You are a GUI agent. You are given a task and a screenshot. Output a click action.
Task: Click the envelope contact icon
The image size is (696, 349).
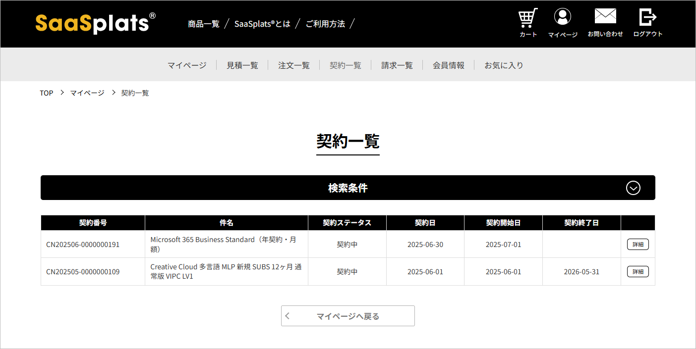pos(605,16)
